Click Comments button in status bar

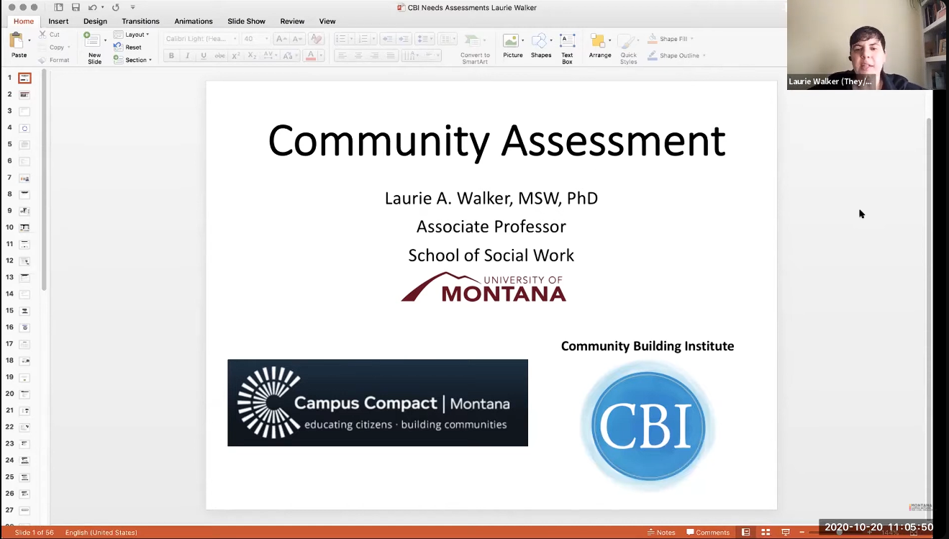tap(708, 533)
